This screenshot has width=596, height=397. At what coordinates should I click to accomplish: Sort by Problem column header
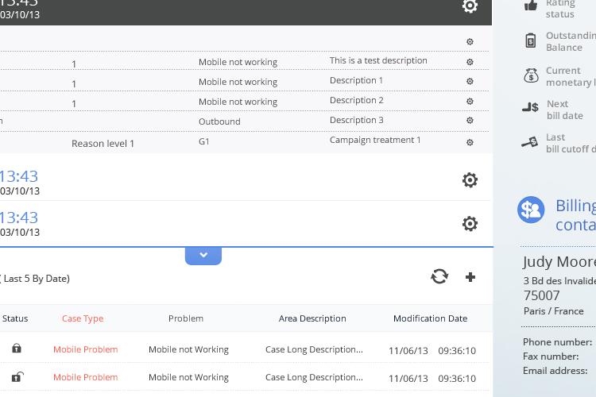click(186, 318)
